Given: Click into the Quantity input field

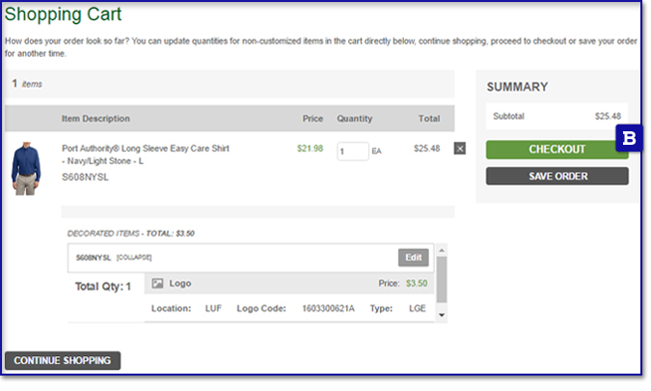Looking at the screenshot, I should point(352,151).
